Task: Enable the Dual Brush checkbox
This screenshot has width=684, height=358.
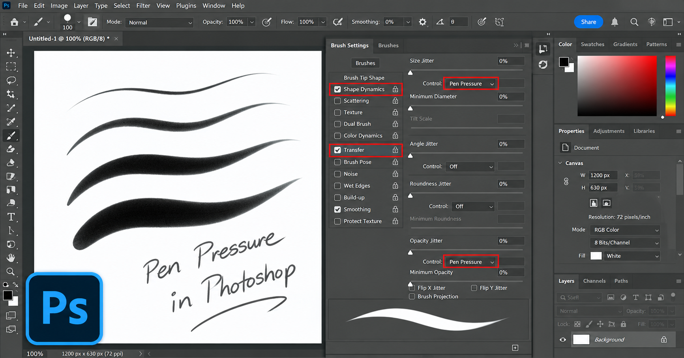Action: (337, 124)
